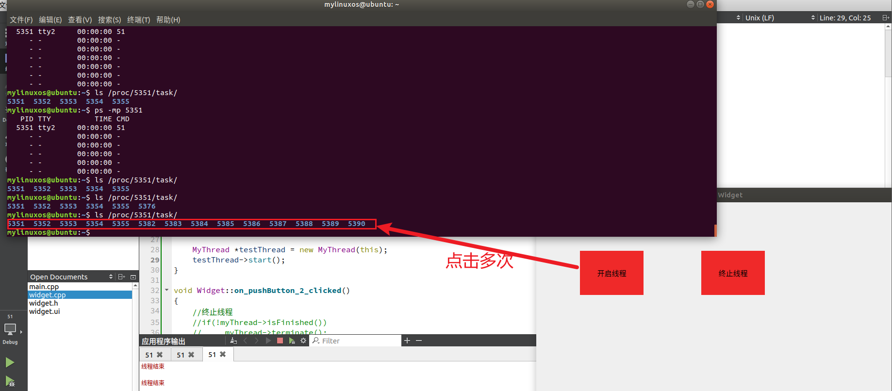
Task: Open the Unix (LF) line ending dropdown
Action: pos(780,18)
